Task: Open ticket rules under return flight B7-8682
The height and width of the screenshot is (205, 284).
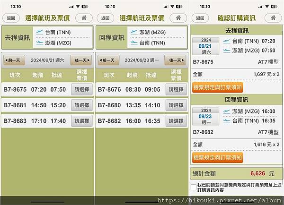Action: (218, 158)
